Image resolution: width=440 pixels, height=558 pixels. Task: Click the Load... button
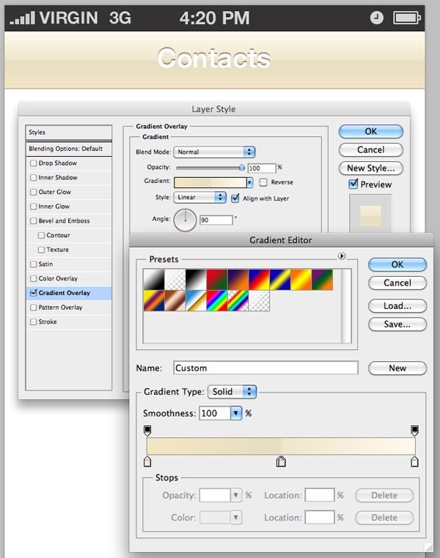[397, 305]
